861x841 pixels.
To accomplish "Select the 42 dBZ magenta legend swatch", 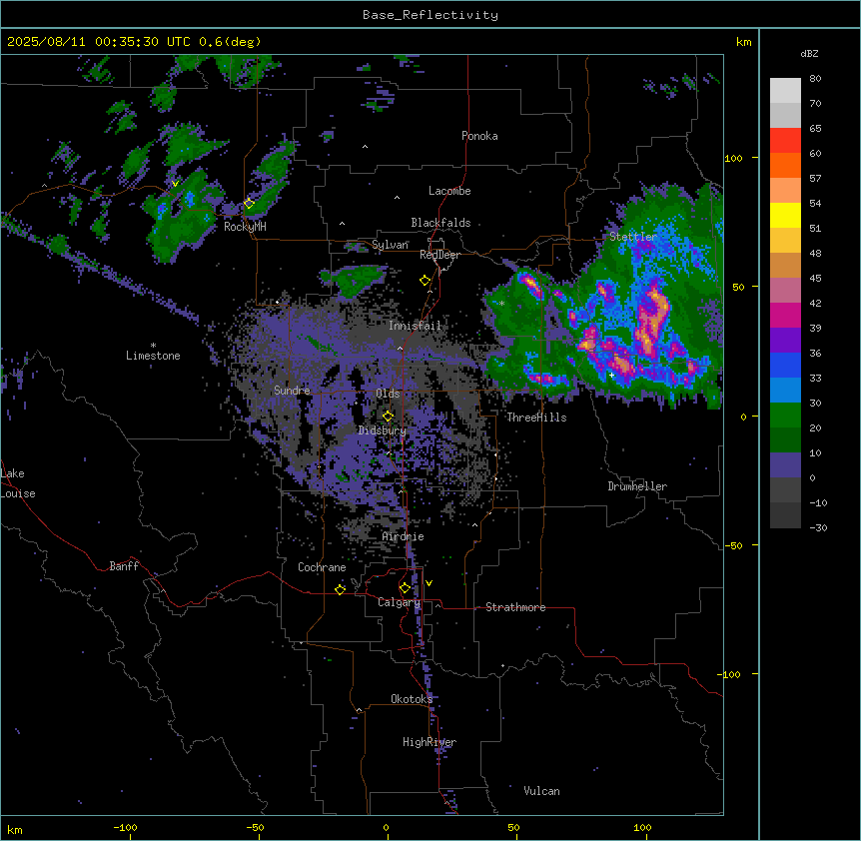I will coord(785,315).
